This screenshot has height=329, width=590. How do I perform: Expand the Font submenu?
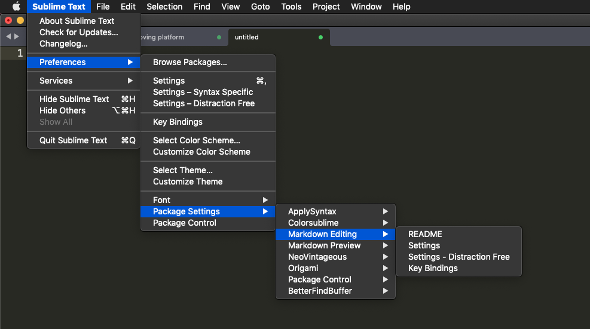(x=208, y=200)
